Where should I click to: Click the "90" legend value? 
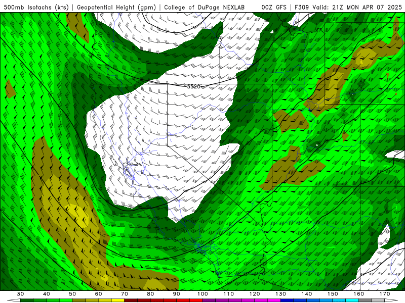(177, 294)
